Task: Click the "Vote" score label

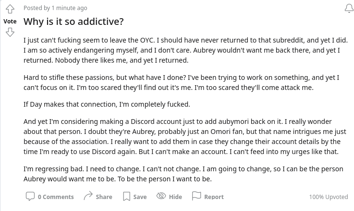Action: click(10, 21)
